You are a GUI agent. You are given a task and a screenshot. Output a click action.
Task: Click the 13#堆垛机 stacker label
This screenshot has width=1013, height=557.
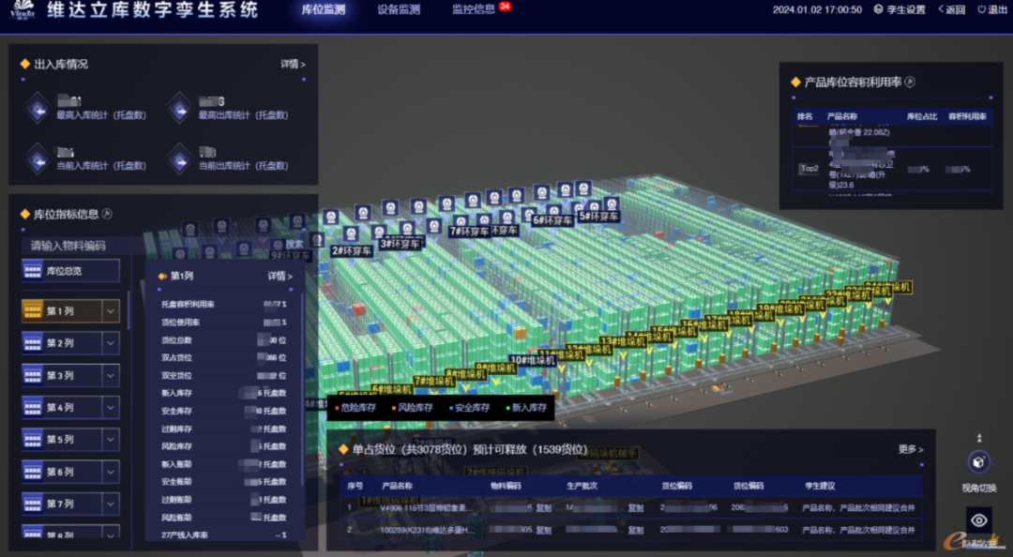(624, 341)
